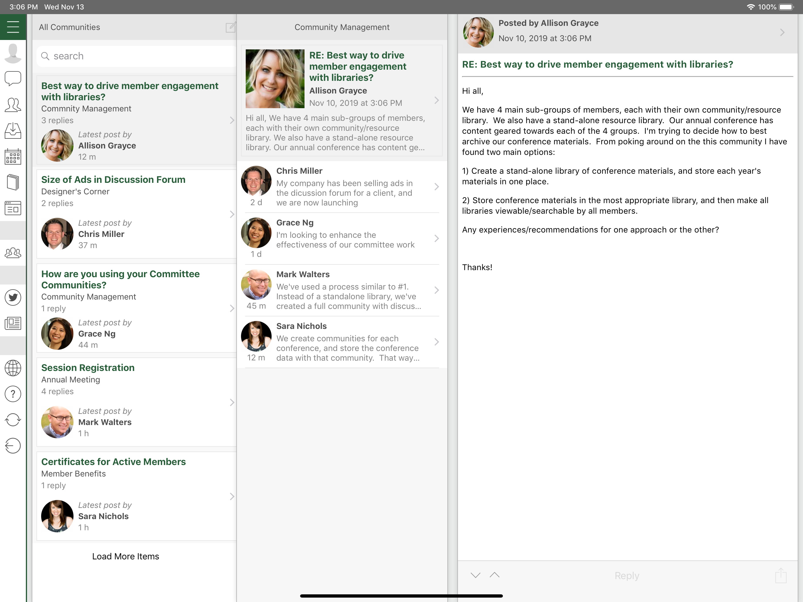Open the library book icon
803x602 pixels.
(13, 182)
